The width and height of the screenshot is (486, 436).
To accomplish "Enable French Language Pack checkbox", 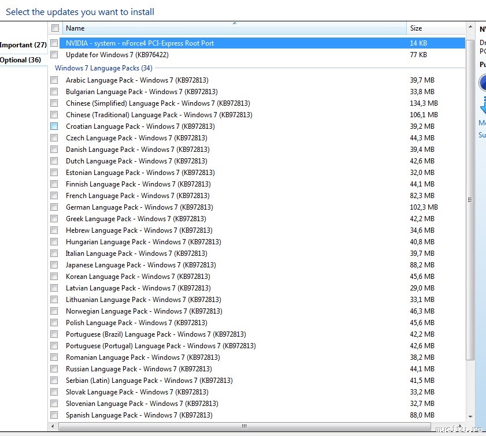I will pos(54,196).
